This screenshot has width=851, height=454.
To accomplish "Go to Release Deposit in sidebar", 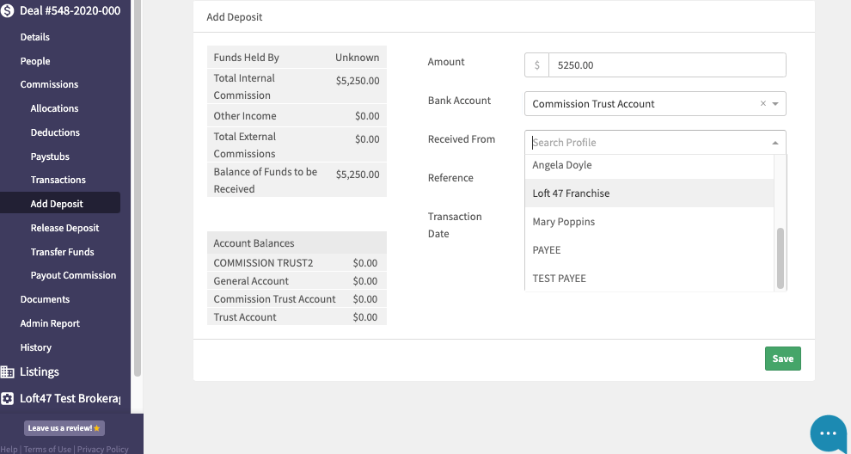I will (64, 228).
